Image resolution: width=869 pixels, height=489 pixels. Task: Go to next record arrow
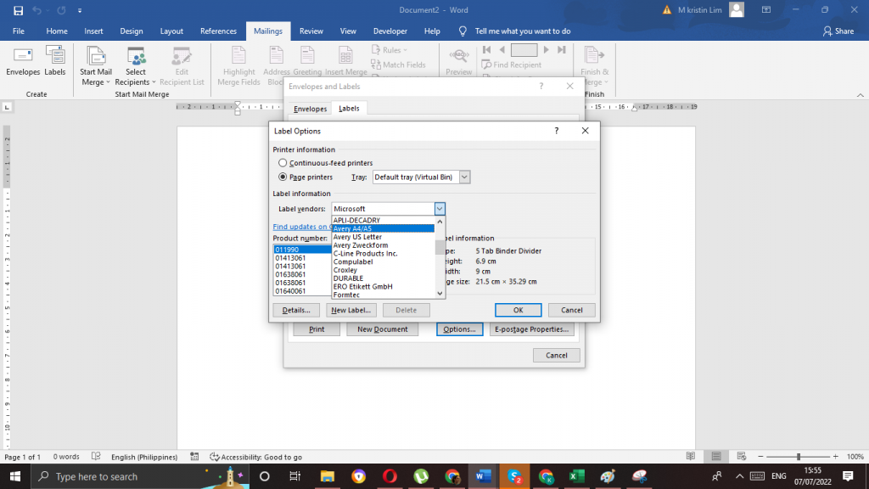[x=546, y=50]
